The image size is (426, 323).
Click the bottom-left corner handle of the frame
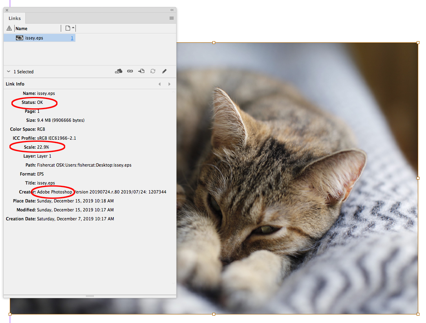(10, 314)
